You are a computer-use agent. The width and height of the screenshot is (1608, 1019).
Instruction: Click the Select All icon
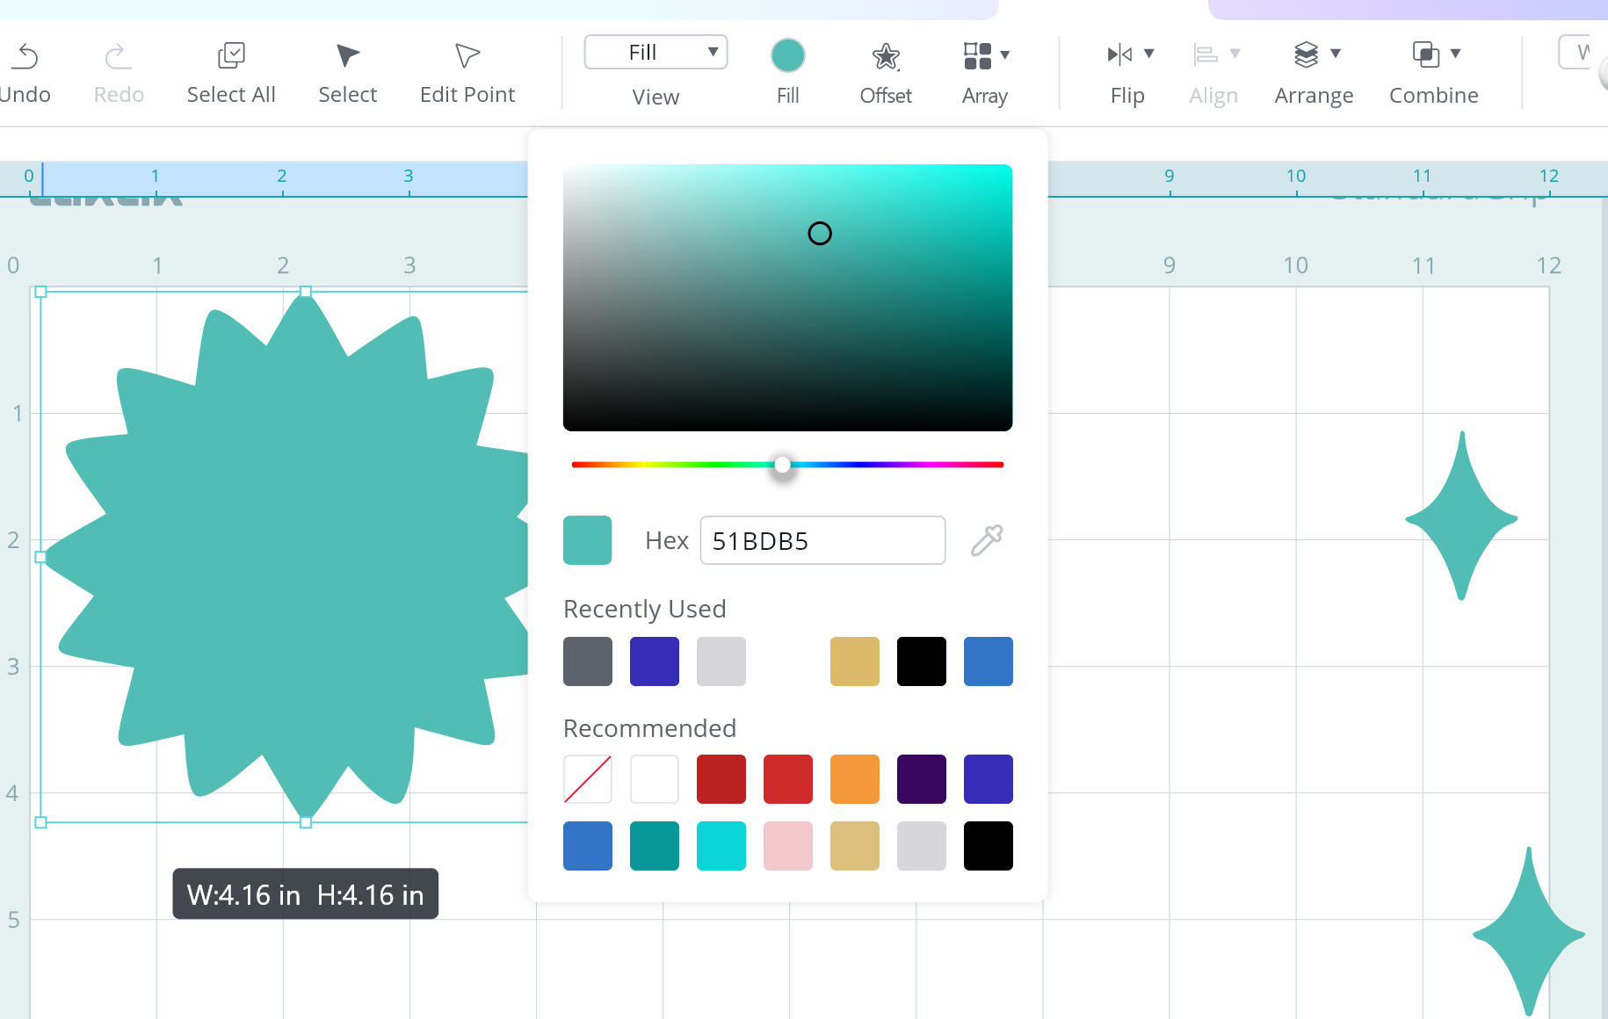tap(231, 55)
